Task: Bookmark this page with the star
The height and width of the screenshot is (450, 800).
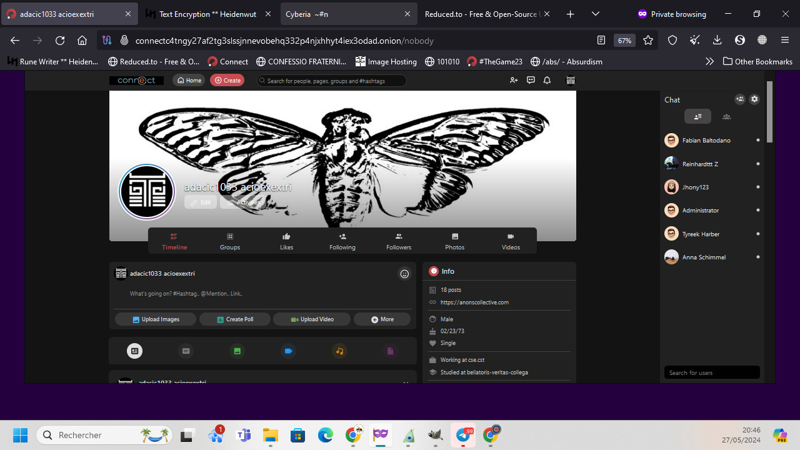Action: pyautogui.click(x=648, y=40)
